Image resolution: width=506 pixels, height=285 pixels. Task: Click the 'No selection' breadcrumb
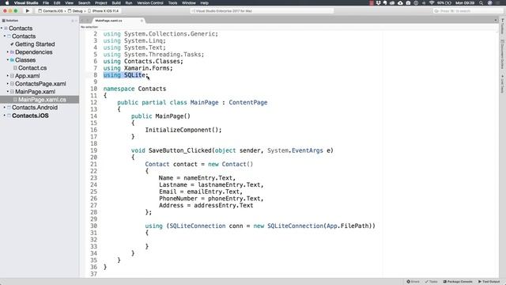[89, 27]
